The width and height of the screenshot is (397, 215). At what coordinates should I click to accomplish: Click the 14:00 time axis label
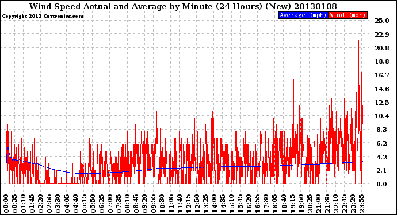click(214, 204)
